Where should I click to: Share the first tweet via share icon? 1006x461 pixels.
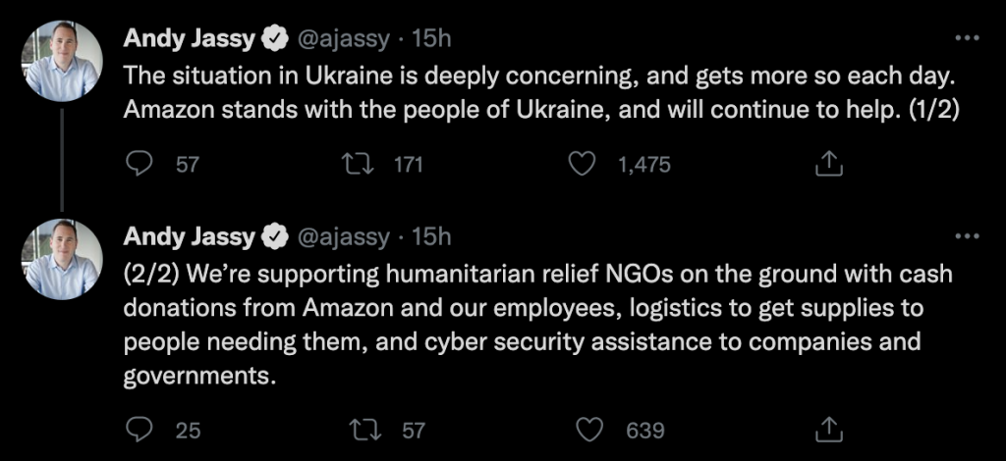point(827,165)
